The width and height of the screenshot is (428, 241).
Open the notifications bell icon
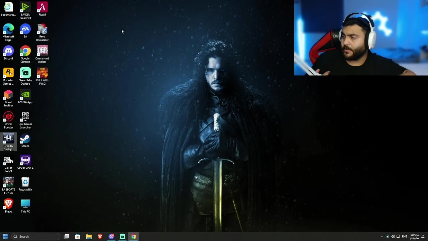(x=423, y=237)
